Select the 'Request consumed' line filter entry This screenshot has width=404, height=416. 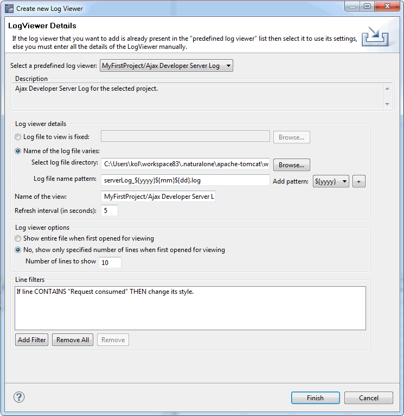[x=105, y=292]
